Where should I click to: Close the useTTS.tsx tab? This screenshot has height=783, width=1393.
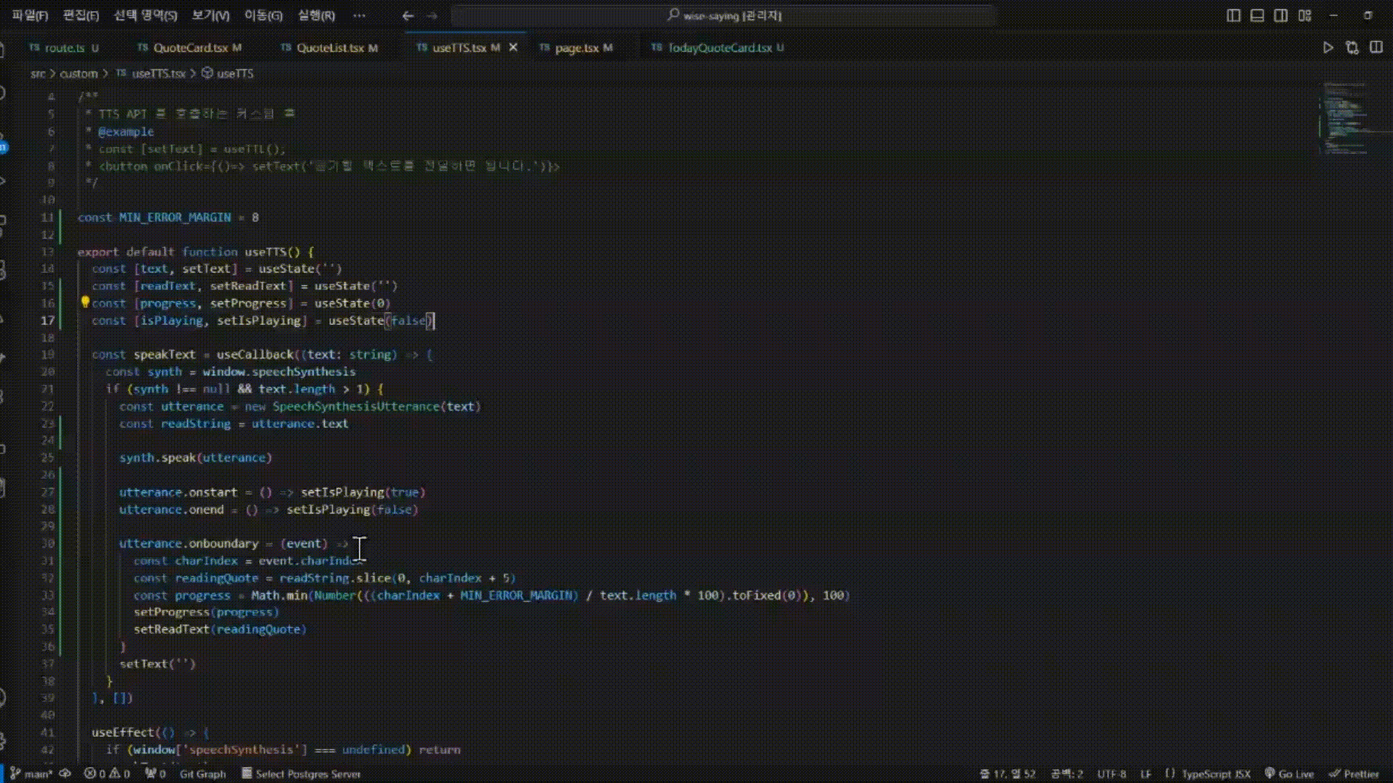coord(513,48)
